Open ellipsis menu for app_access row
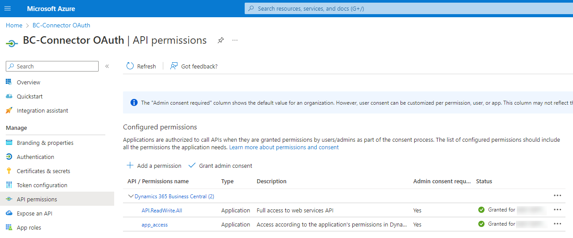The height and width of the screenshot is (238, 573). [558, 224]
